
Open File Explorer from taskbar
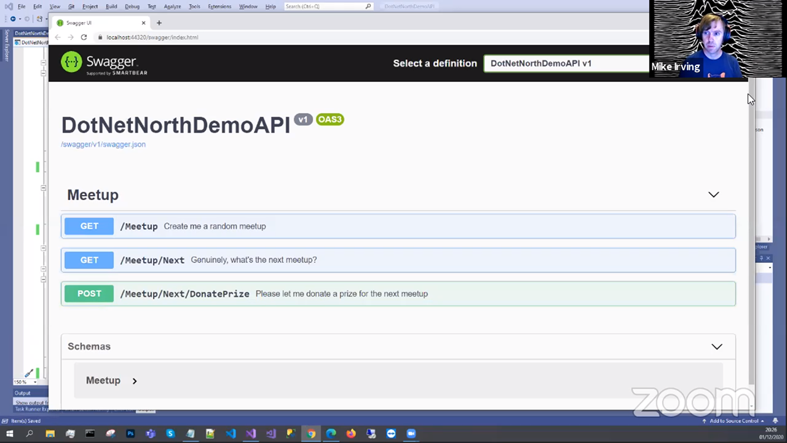tap(50, 434)
